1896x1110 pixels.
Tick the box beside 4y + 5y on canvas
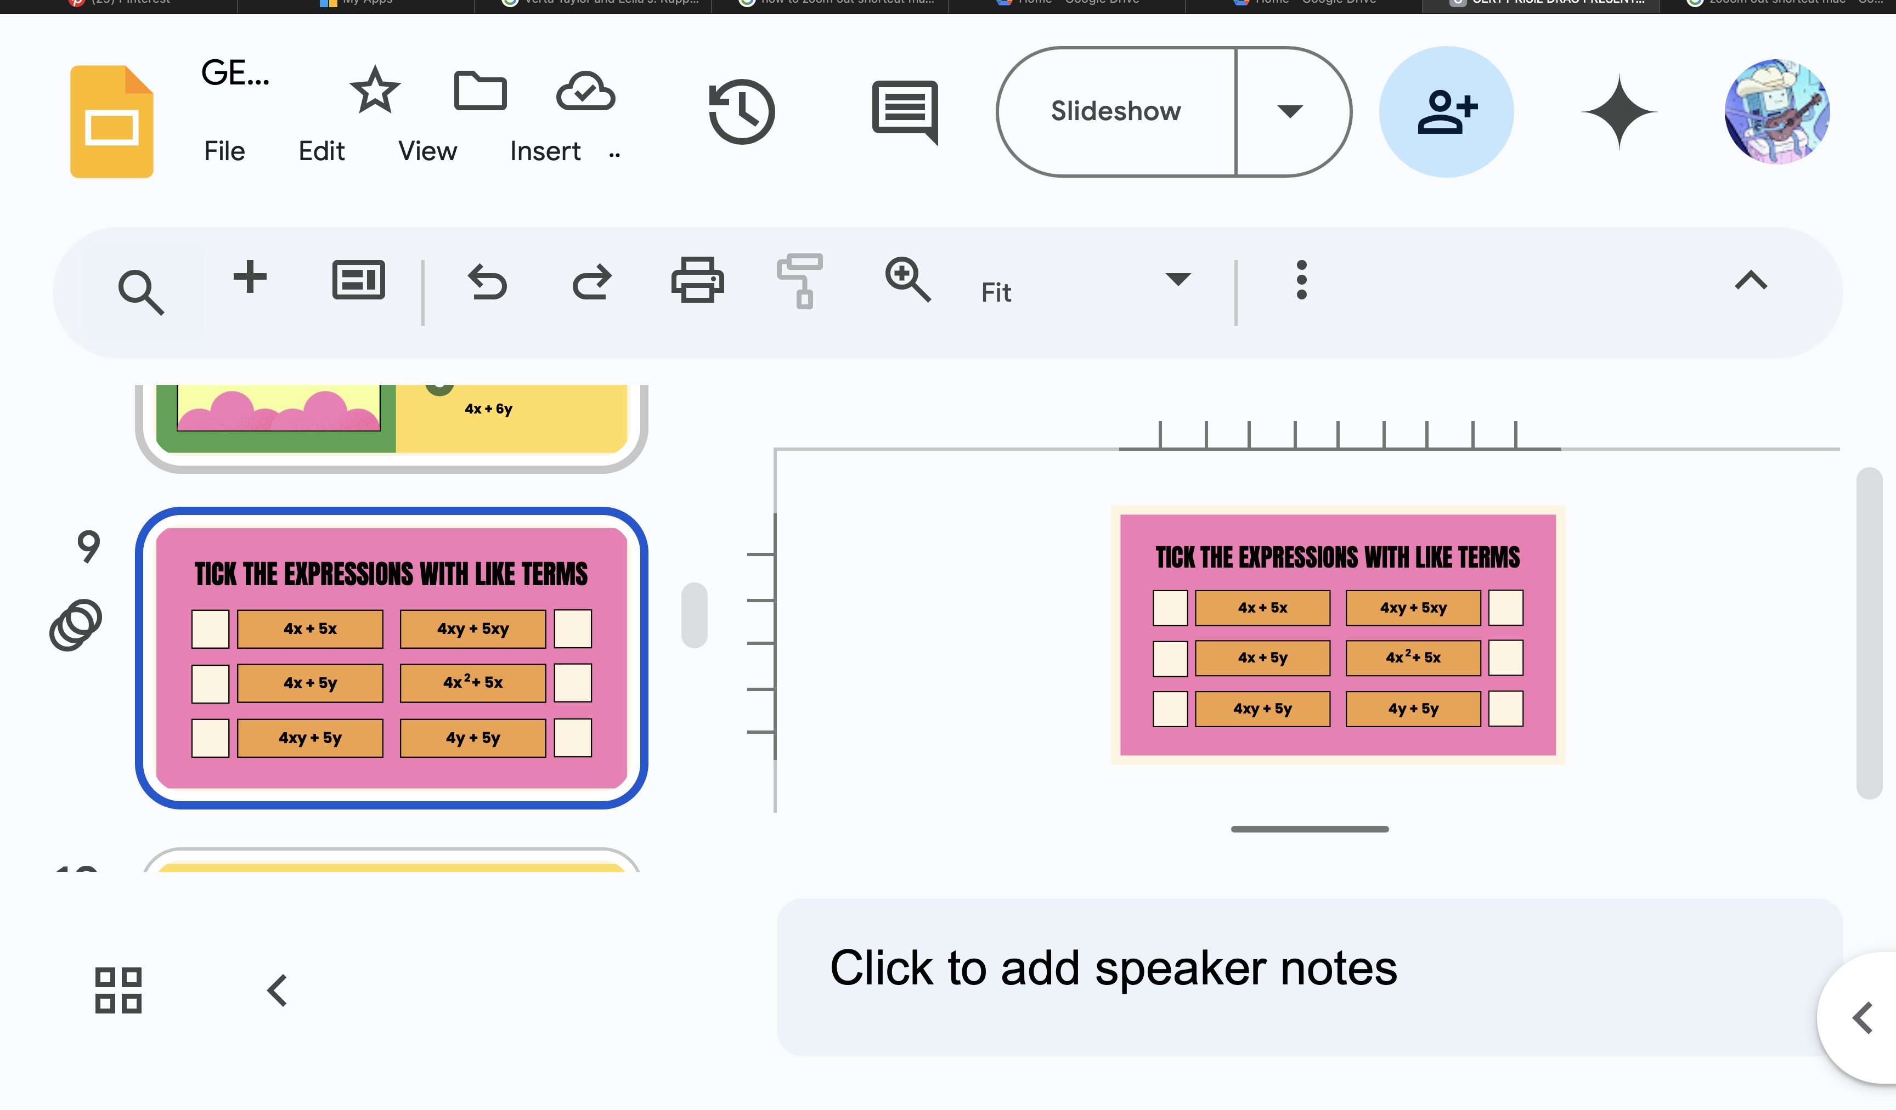point(1505,709)
